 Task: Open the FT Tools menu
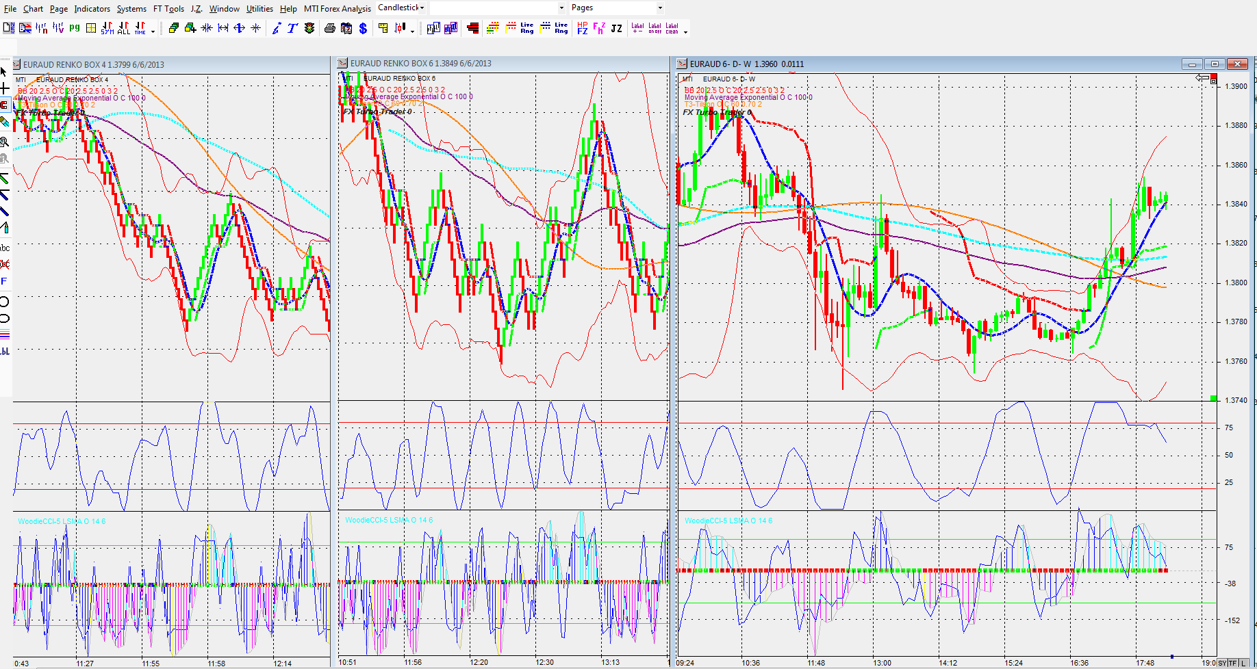[168, 9]
